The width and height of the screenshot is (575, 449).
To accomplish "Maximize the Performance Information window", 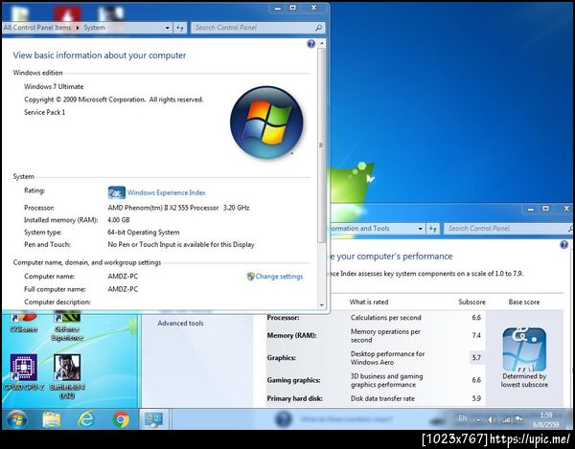I will [x=545, y=209].
